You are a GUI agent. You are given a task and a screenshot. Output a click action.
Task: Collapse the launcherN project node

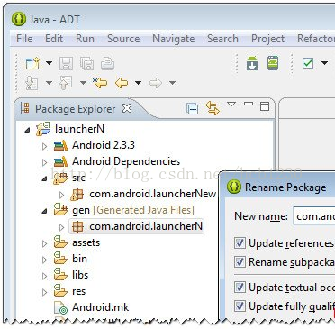click(27, 130)
